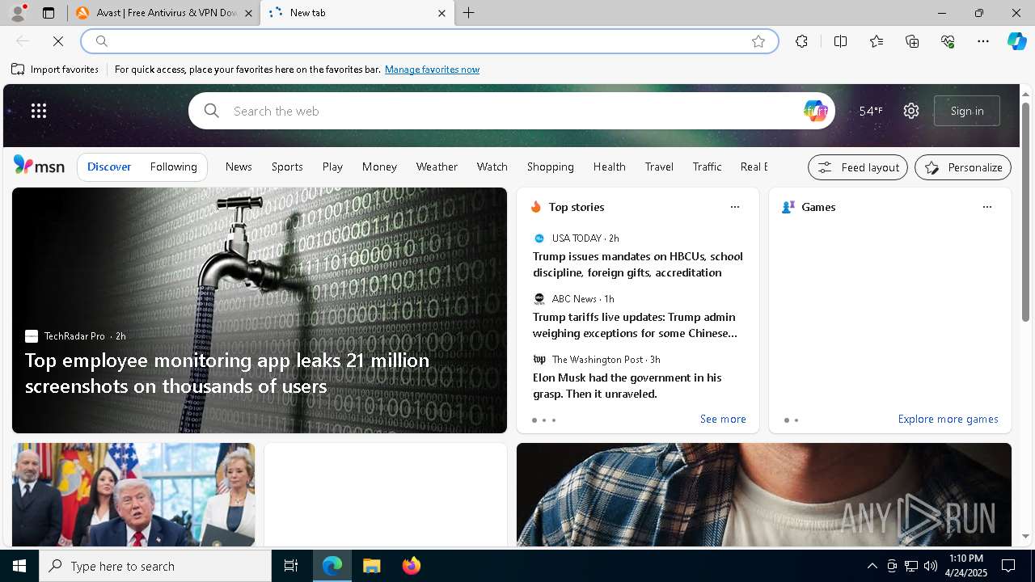
Task: Open Split screen view
Action: [840, 41]
